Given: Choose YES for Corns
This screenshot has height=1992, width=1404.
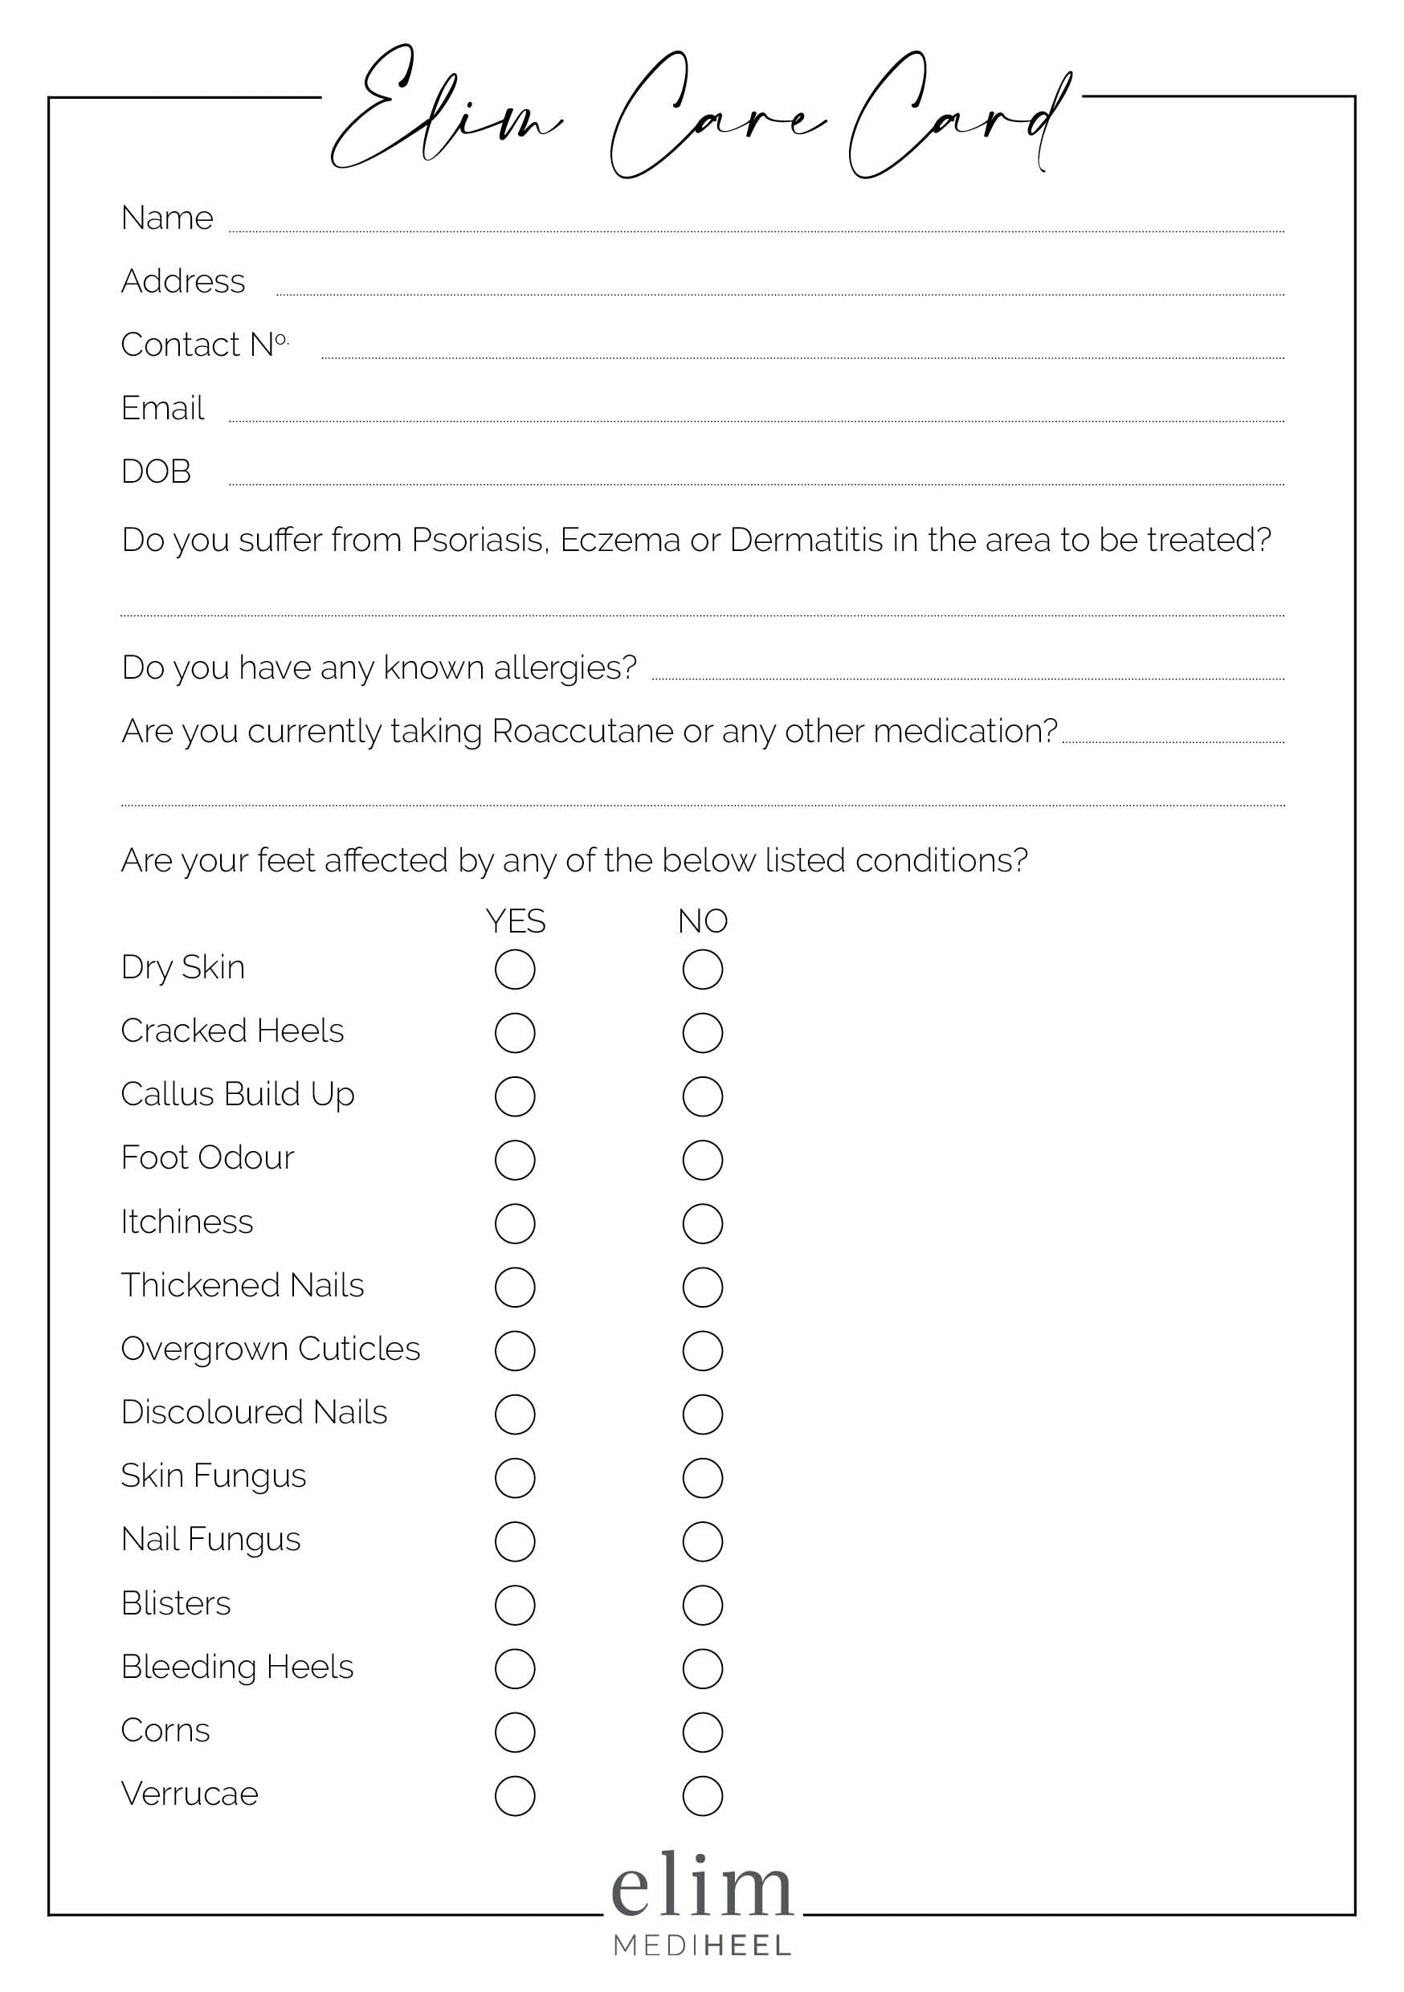Looking at the screenshot, I should click(515, 1733).
